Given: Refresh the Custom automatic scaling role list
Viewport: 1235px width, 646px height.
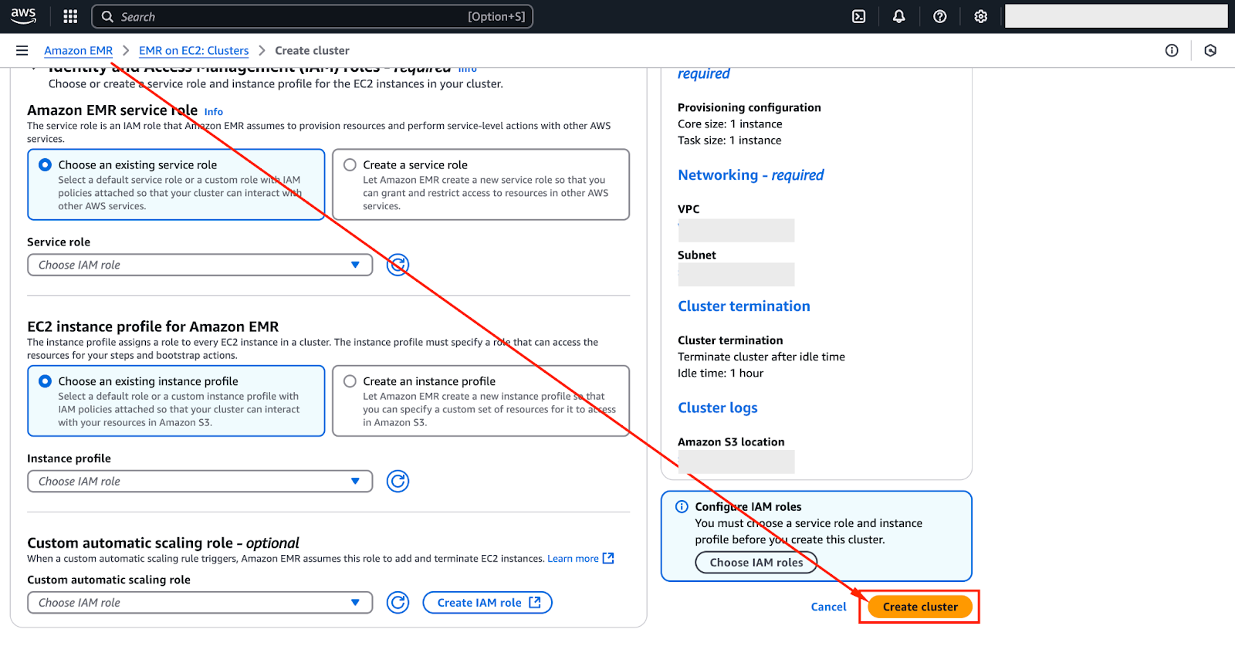Looking at the screenshot, I should pos(398,603).
